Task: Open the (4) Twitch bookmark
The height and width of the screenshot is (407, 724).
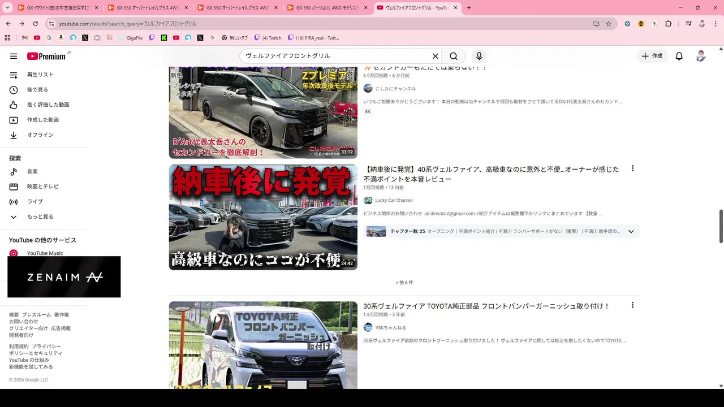Action: point(268,38)
